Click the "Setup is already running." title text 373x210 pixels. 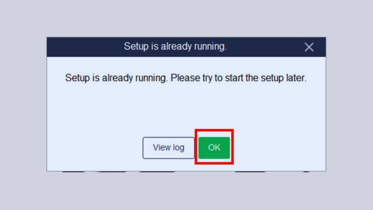pos(175,47)
